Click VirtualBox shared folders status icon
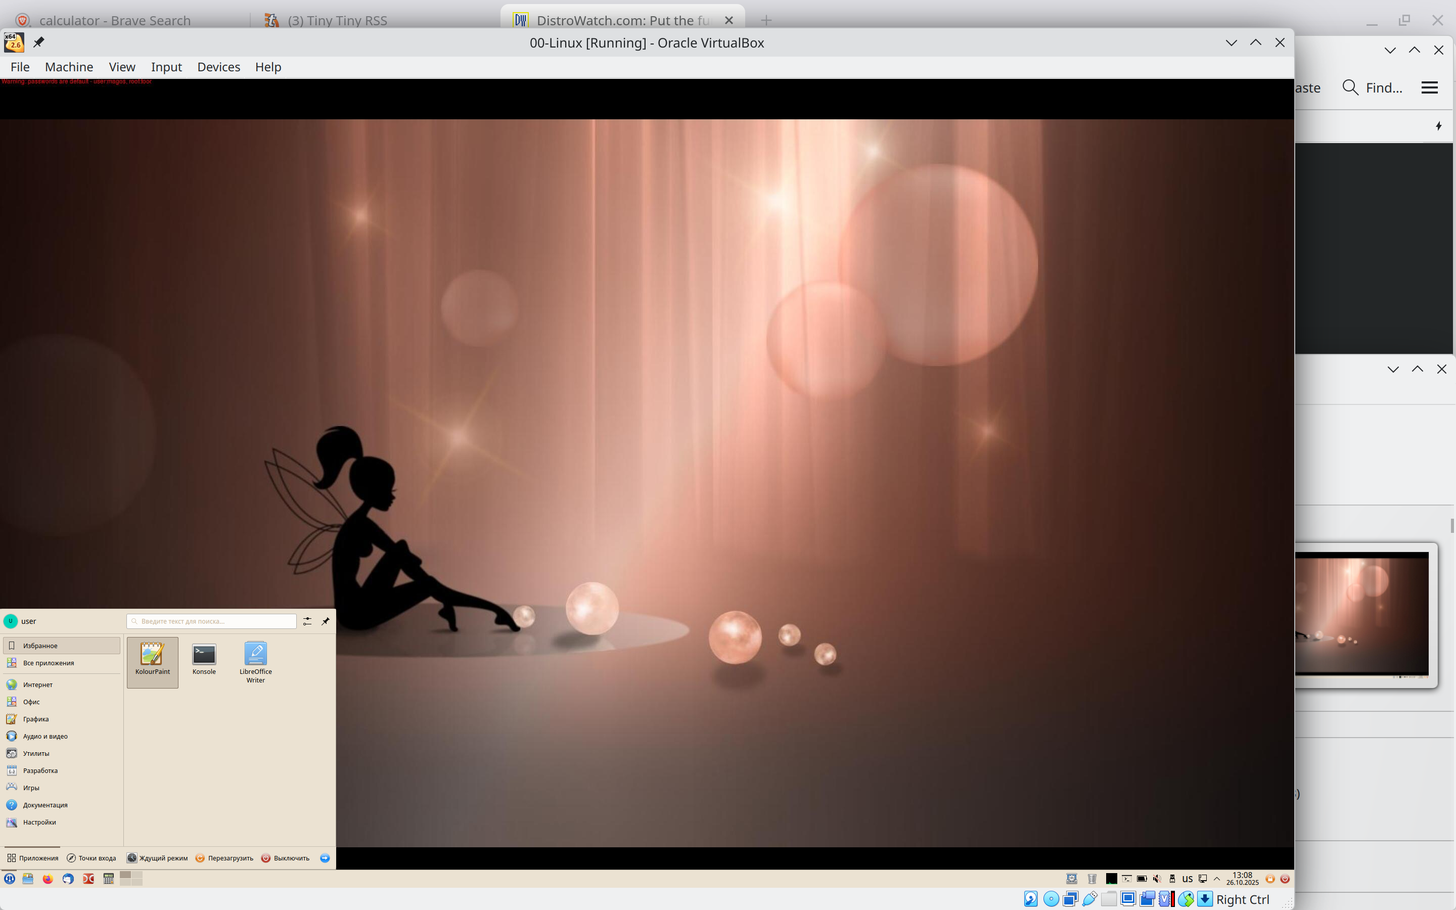Image resolution: width=1456 pixels, height=910 pixels. pos(1109,899)
